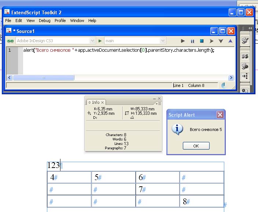The image size is (258, 212).
Task: Click the third docked panel icon
Action: tap(245, 66)
